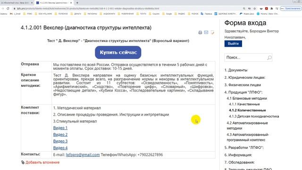The image size is (302, 170).
Task: Click the Купить сейчас button
Action: pos(118,52)
